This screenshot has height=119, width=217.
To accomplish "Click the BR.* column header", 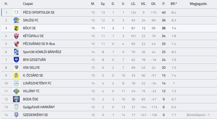I will coord(174,4).
